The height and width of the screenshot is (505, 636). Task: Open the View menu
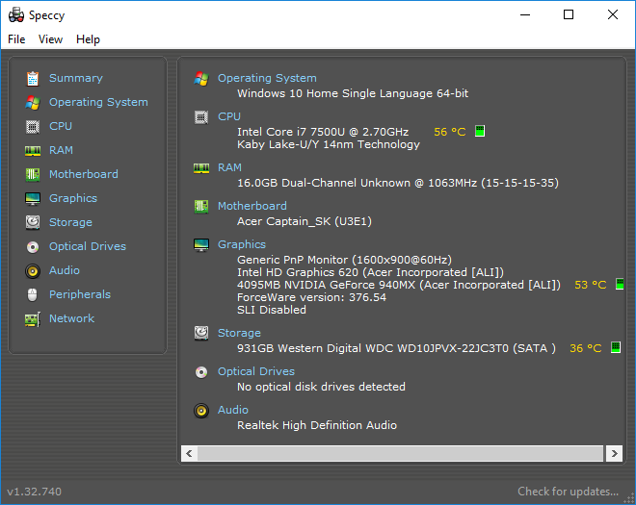(50, 39)
